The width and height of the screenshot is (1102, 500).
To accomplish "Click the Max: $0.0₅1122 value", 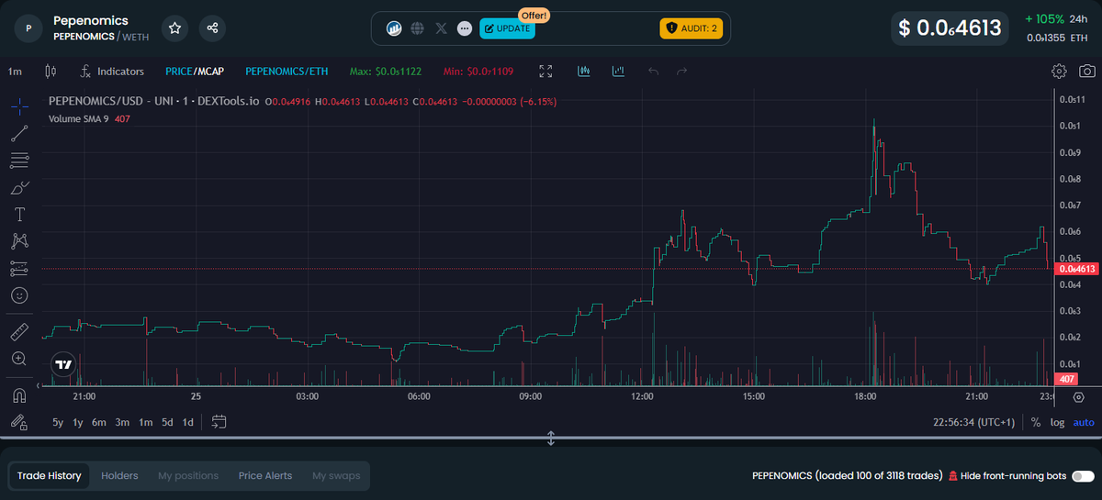I will (386, 72).
